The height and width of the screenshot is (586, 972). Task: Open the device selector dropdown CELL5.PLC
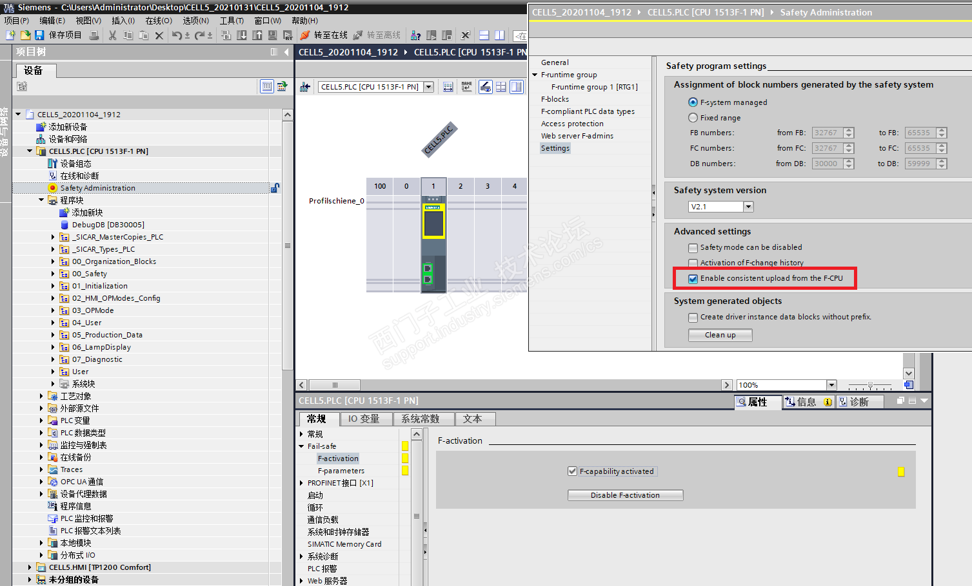[428, 87]
